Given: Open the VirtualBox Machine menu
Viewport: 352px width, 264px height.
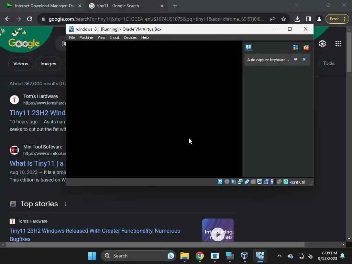Looking at the screenshot, I should (86, 37).
